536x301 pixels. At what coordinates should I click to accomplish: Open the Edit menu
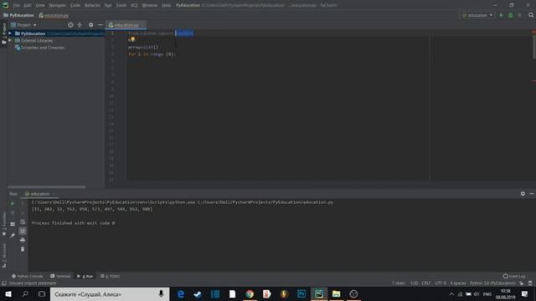click(28, 6)
